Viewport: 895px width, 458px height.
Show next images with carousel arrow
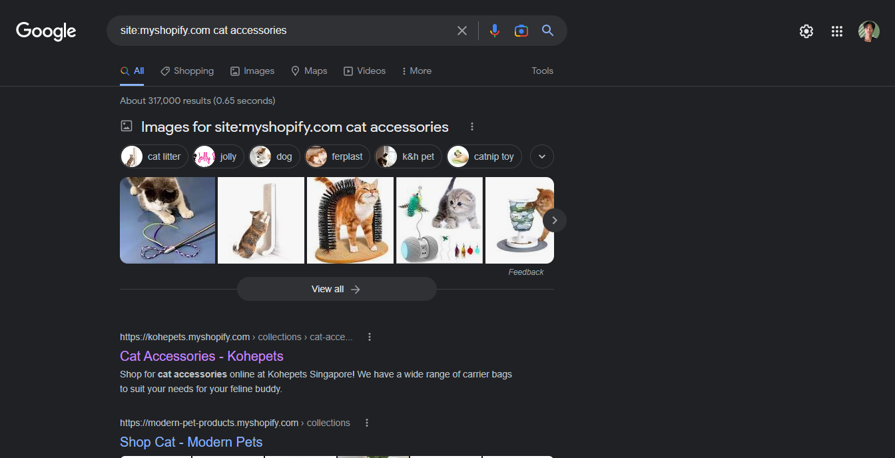[x=555, y=220]
